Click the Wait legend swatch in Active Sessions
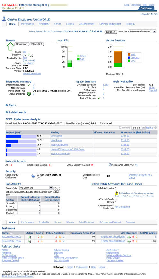 [x=129, y=54]
